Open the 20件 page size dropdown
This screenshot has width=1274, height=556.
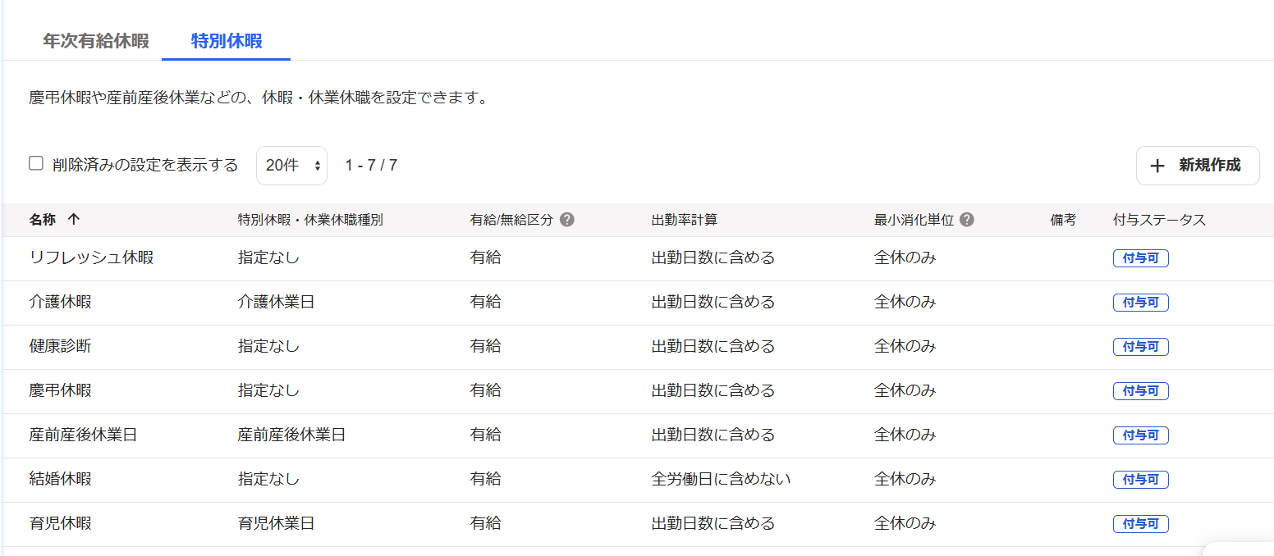[x=291, y=166]
